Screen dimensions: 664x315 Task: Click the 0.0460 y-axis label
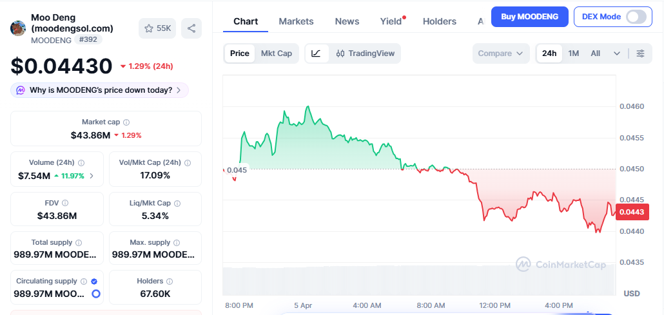coord(632,106)
